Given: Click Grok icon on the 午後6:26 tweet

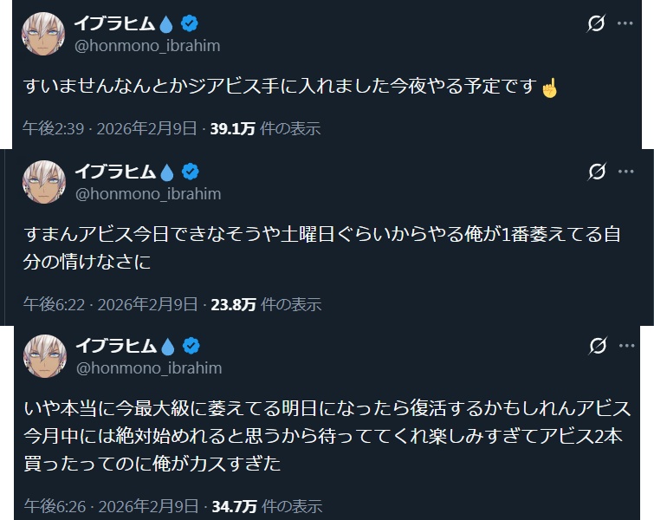Looking at the screenshot, I should 596,346.
